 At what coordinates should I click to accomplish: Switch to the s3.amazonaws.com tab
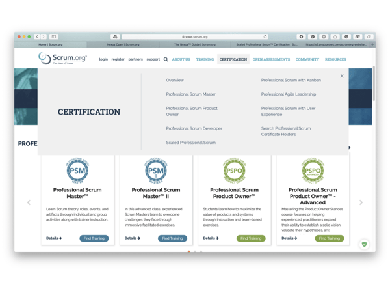(336, 44)
